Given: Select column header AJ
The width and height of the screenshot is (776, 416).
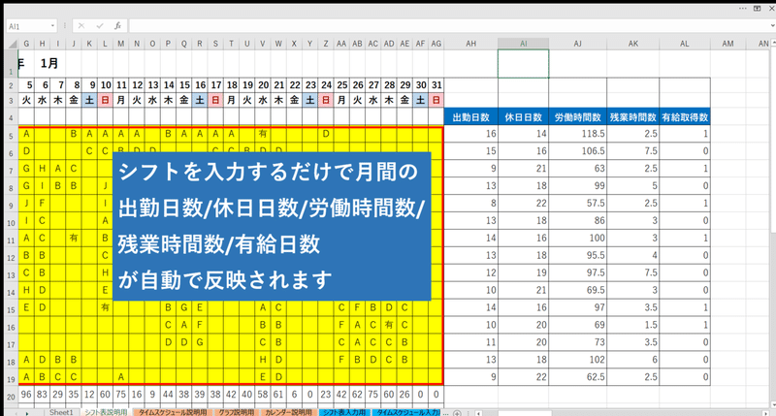Looking at the screenshot, I should pyautogui.click(x=577, y=44).
